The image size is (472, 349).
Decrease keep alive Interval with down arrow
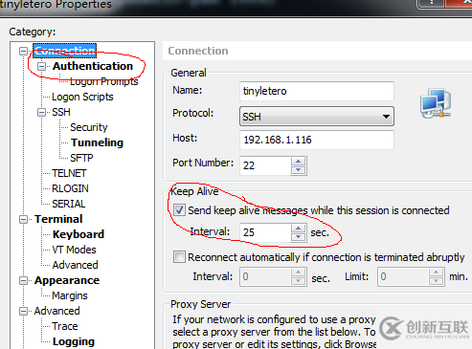tap(299, 237)
